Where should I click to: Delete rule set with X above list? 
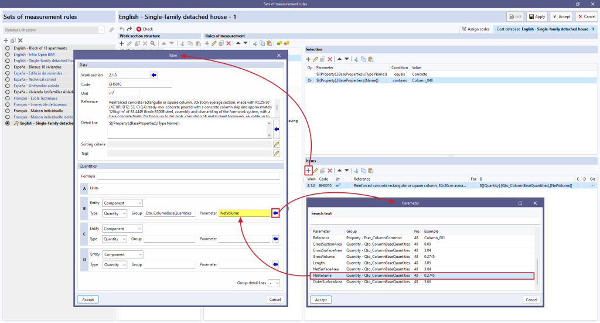click(x=21, y=40)
